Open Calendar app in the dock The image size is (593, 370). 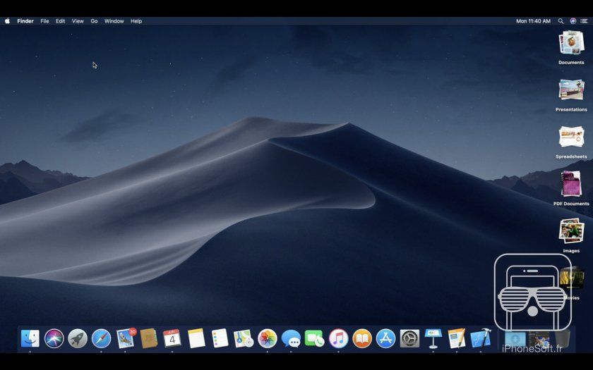coord(172,339)
